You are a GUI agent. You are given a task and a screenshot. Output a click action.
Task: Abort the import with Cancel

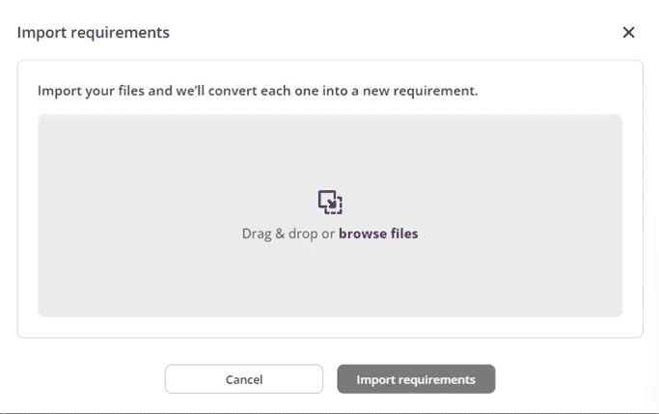click(244, 379)
